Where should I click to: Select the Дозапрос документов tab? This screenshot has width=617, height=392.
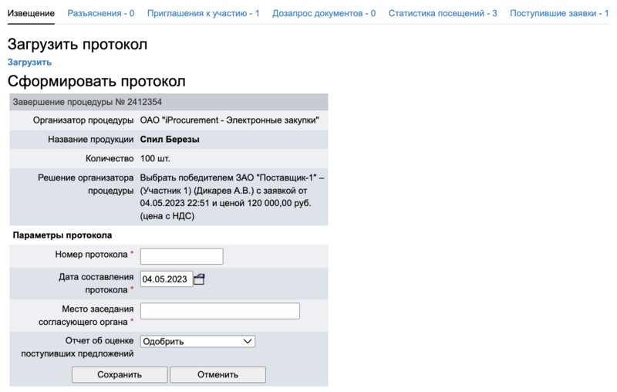[x=324, y=13]
